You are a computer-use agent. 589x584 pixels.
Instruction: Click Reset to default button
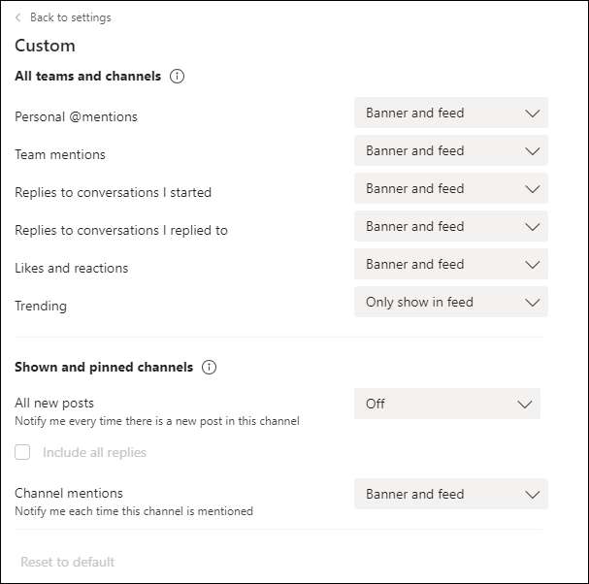click(x=68, y=562)
